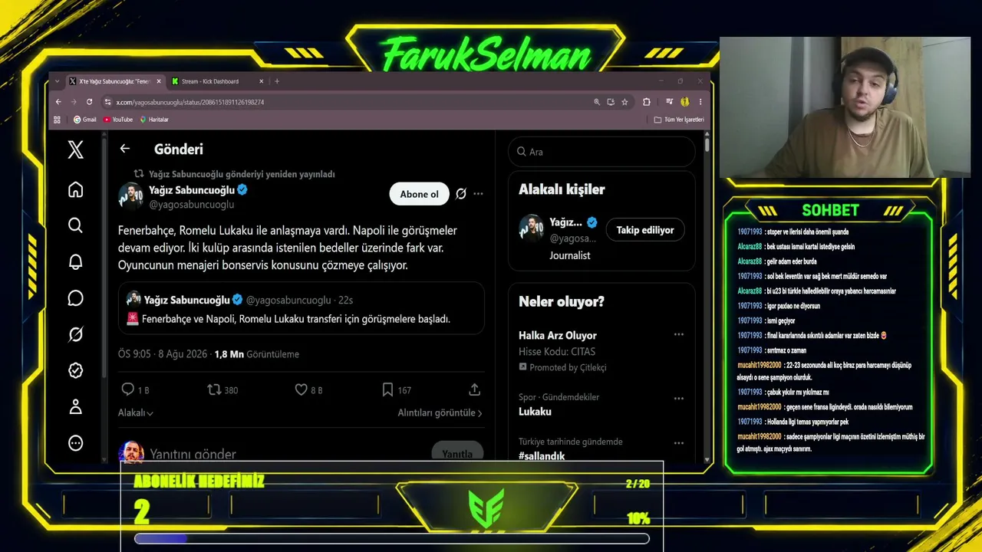Open Chrome media control icon
Viewport: 982px width, 552px height.
click(x=669, y=102)
